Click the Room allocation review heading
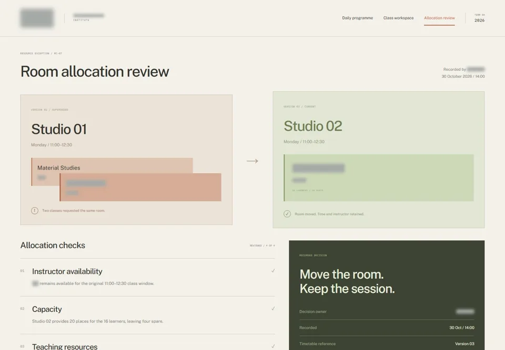 [x=95, y=71]
